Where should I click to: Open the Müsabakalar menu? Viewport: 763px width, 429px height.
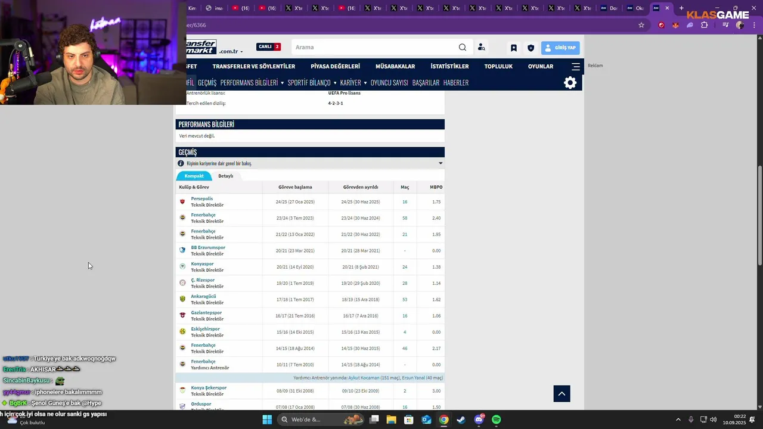tap(395, 67)
